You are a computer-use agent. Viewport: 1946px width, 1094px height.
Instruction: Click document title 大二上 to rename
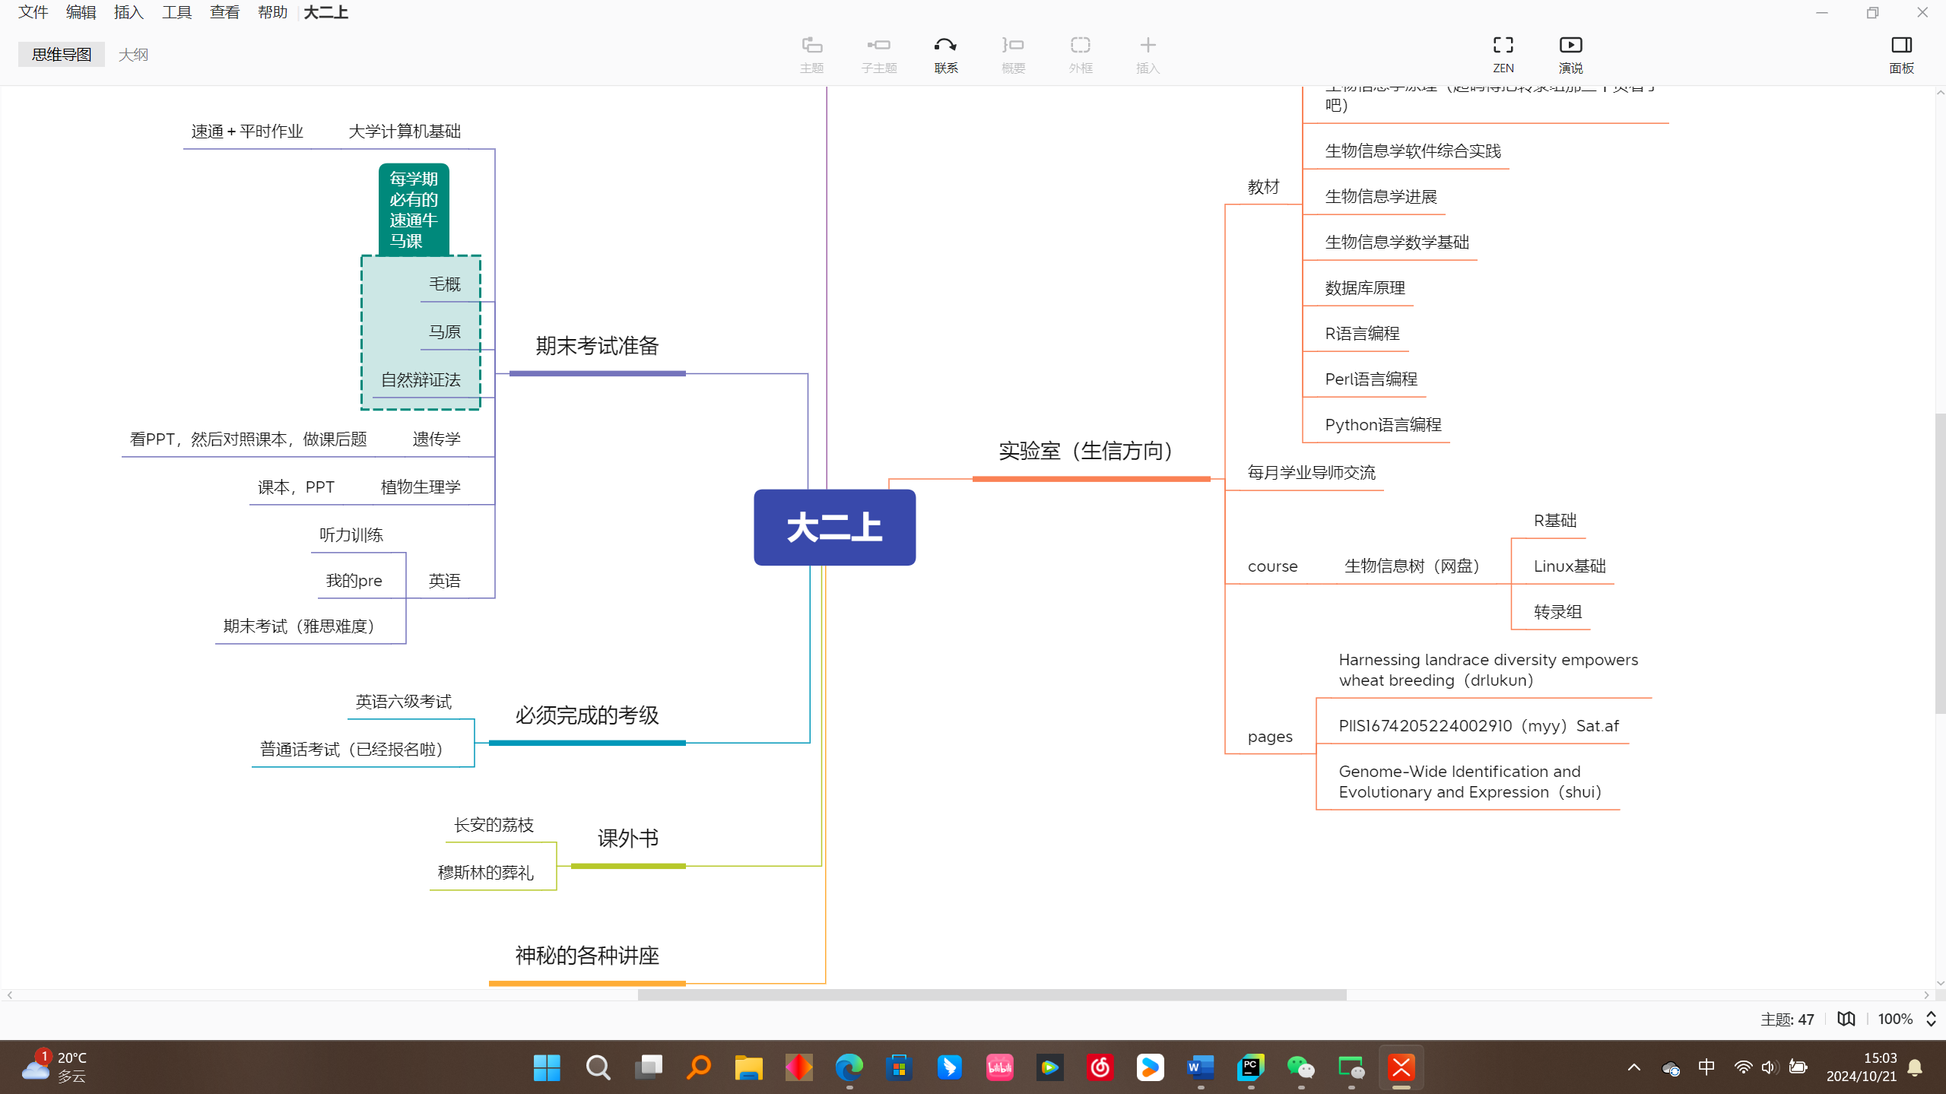tap(325, 12)
